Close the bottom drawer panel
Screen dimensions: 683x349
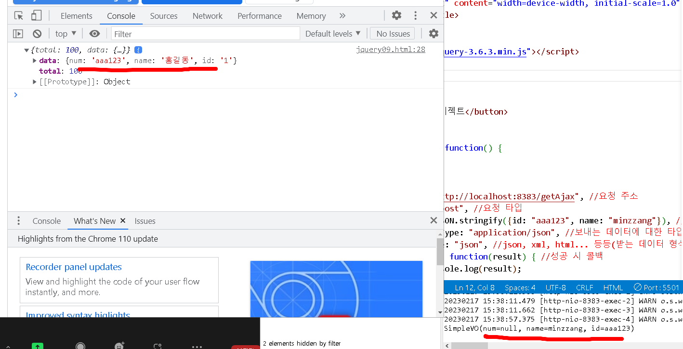tap(433, 220)
